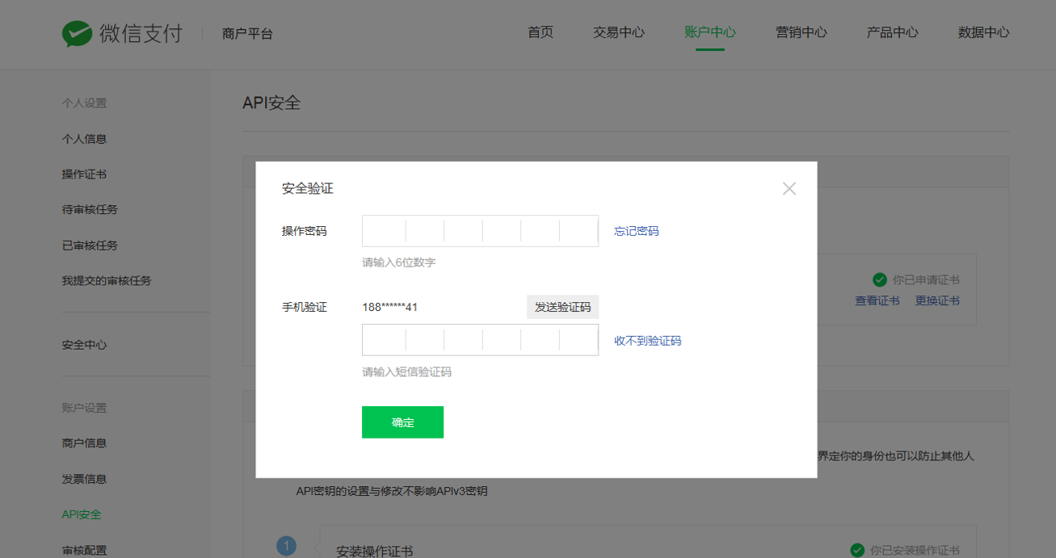
Task: Click 发票信息 sidebar item
Action: [85, 479]
